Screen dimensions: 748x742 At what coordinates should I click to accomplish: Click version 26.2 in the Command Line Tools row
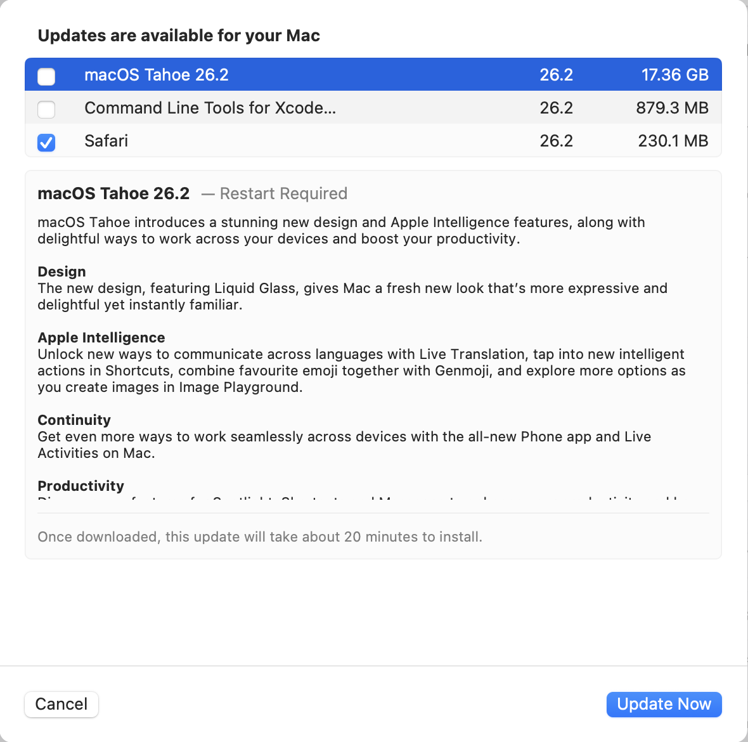[556, 108]
